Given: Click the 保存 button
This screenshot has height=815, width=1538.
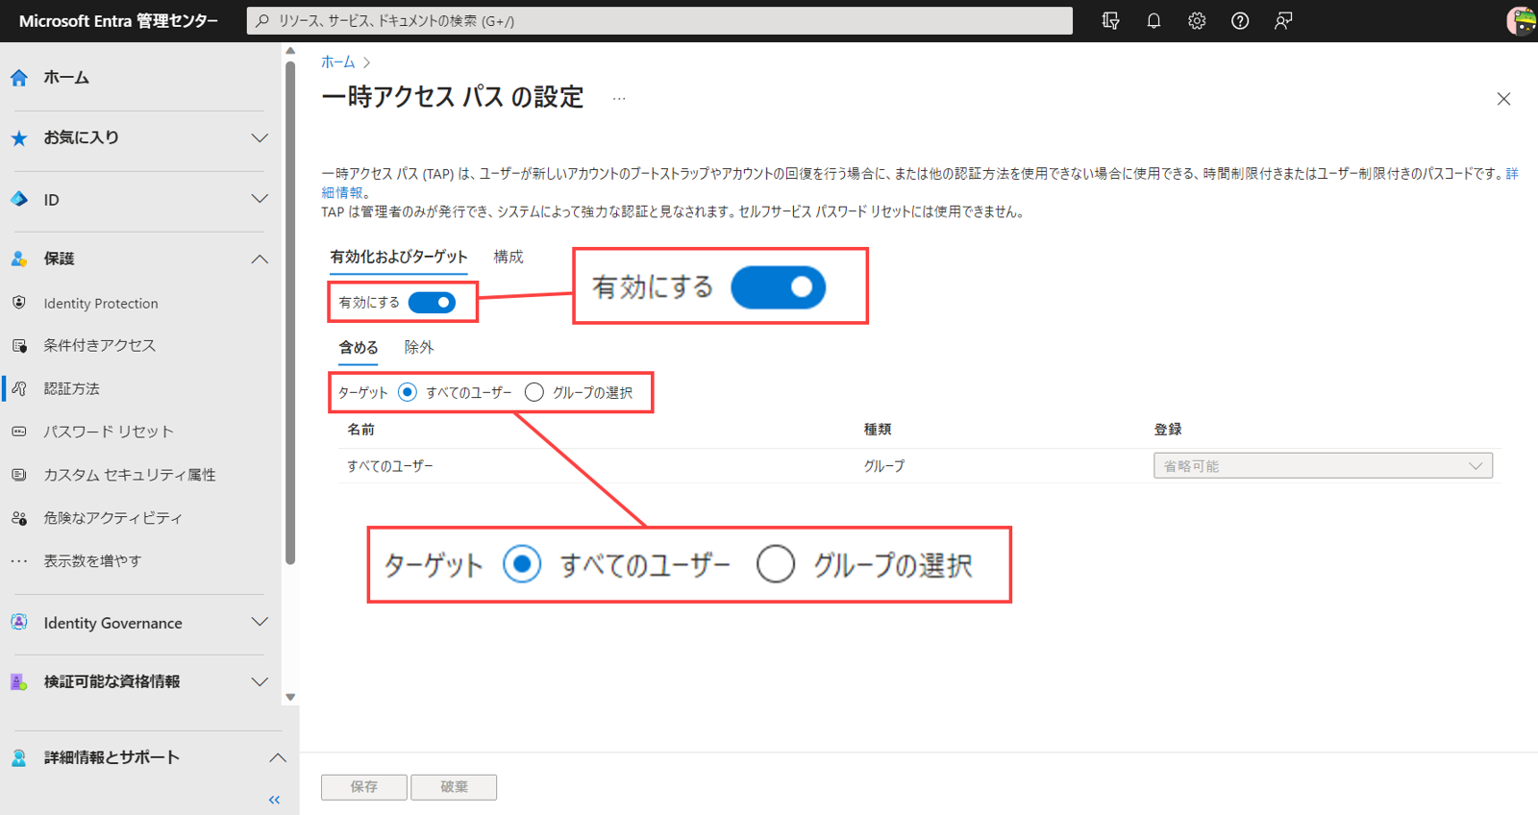Looking at the screenshot, I should pyautogui.click(x=363, y=787).
